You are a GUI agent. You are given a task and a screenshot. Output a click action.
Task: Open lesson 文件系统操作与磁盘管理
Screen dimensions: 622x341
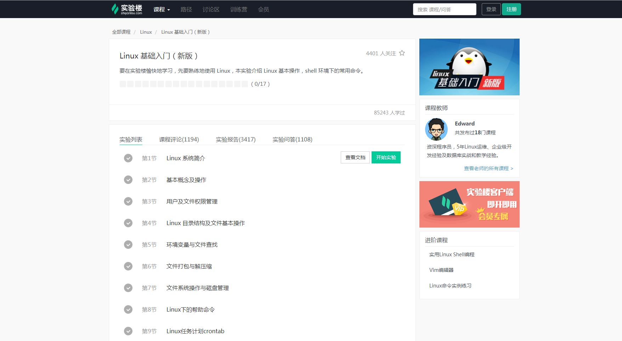[x=198, y=288]
